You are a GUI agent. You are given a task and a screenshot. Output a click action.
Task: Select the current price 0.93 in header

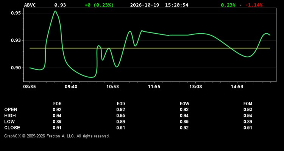point(60,5)
